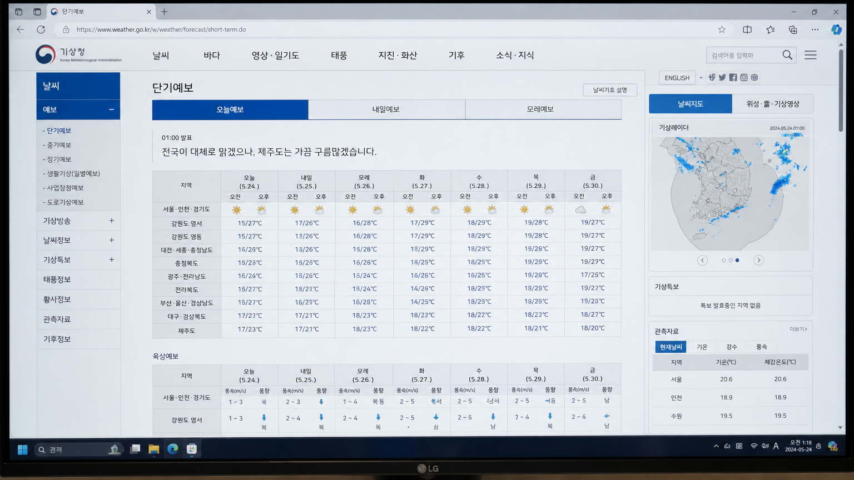Open browser collections icon
The height and width of the screenshot is (480, 854).
tap(793, 29)
